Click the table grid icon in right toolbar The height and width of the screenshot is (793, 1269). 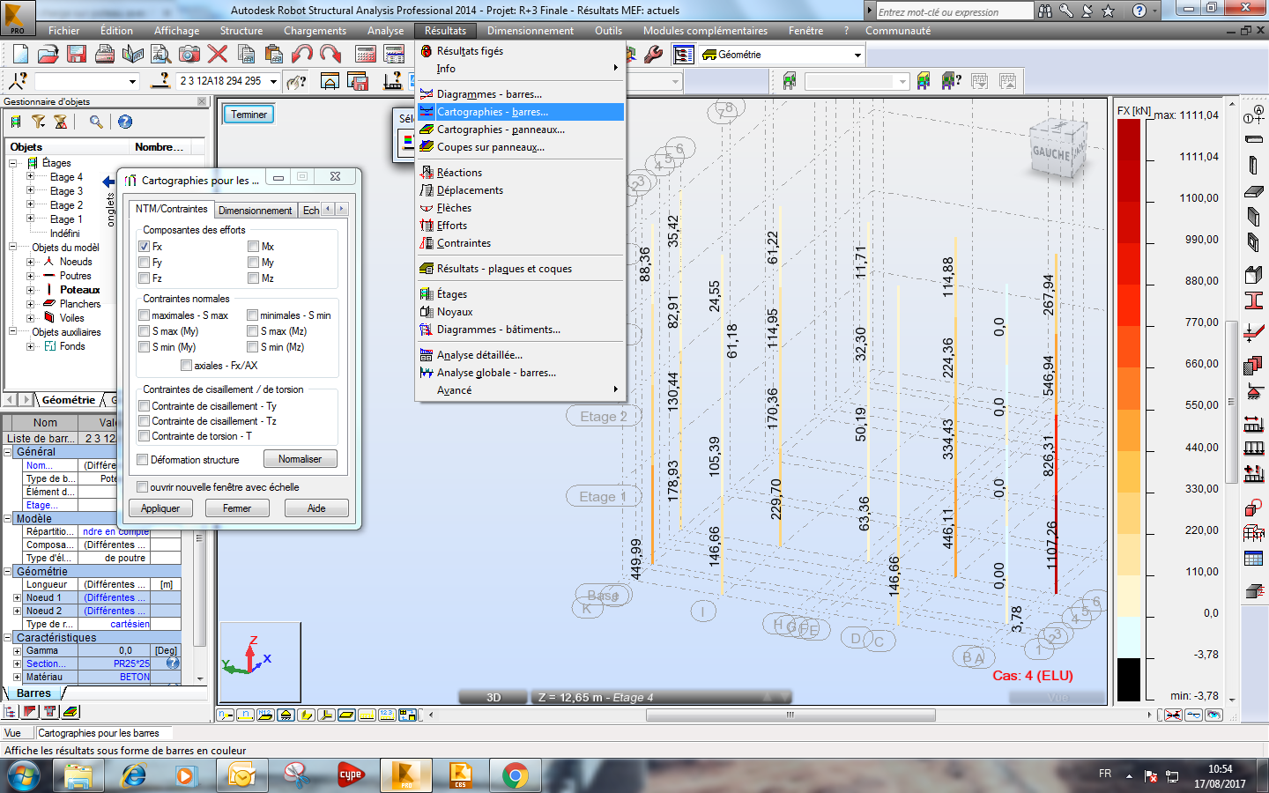[x=1253, y=559]
